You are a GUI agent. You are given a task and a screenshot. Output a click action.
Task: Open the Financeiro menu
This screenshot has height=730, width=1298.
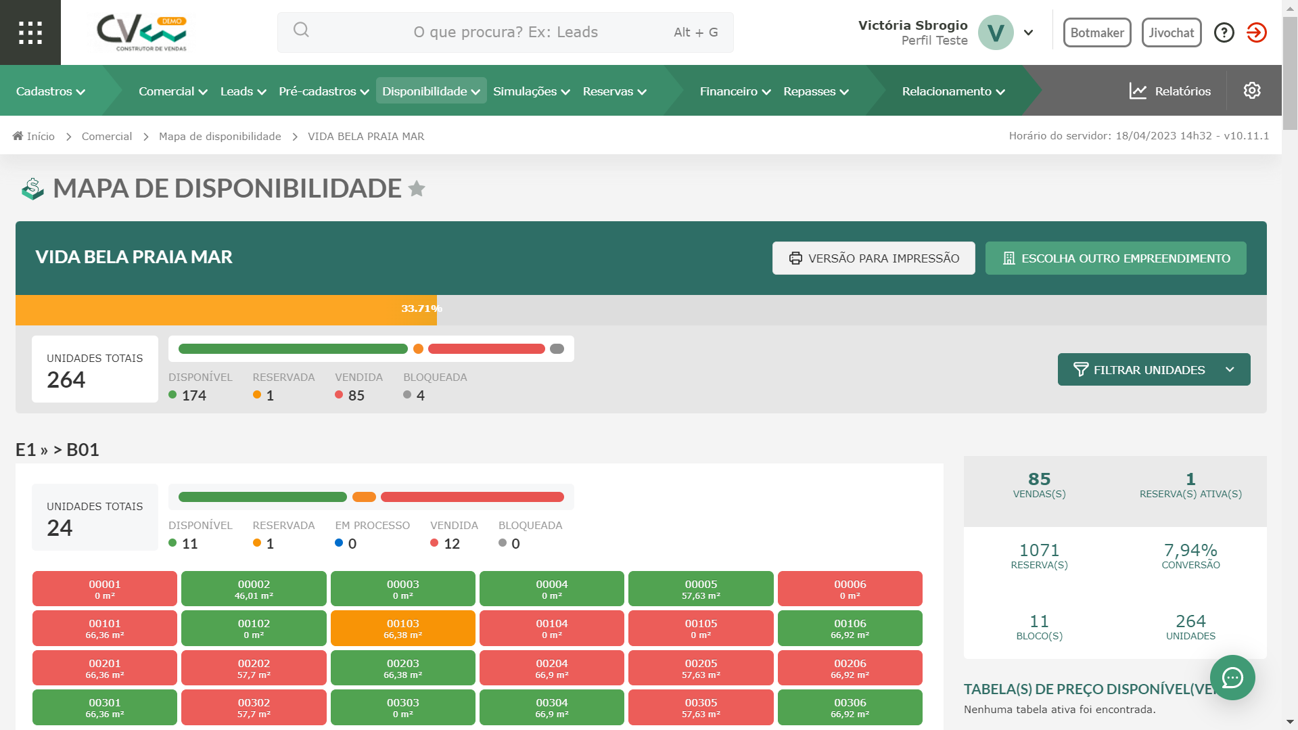coord(735,91)
